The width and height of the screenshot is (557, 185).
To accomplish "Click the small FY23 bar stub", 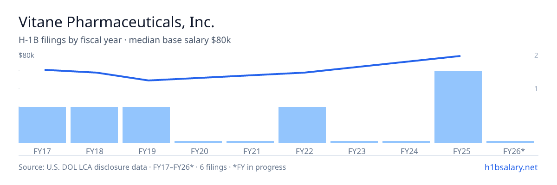I will point(354,142).
